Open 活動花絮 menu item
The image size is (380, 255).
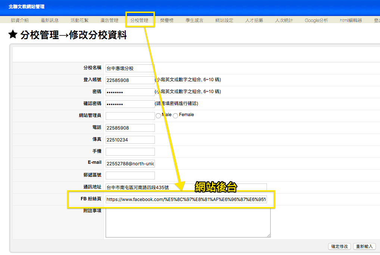[80, 20]
